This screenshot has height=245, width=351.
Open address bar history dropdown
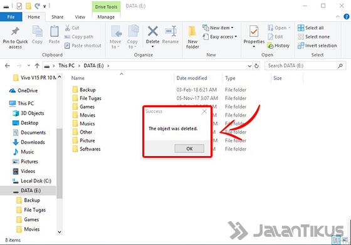(249, 66)
